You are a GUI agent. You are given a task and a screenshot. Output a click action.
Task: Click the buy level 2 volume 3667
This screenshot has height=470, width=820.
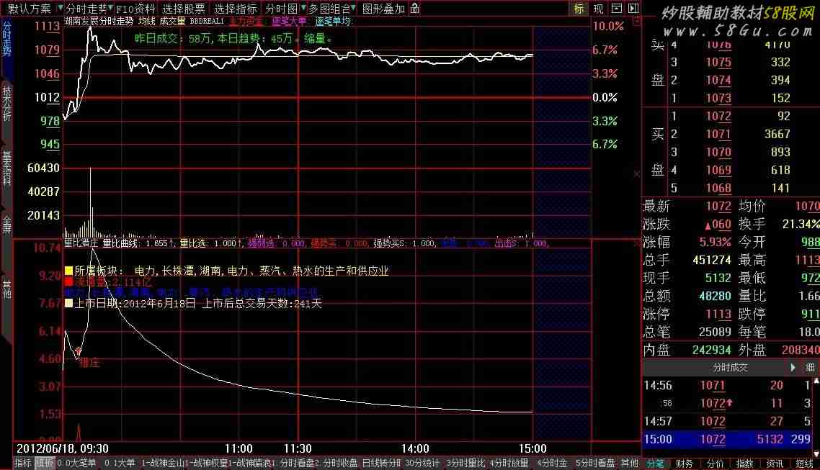tap(777, 134)
